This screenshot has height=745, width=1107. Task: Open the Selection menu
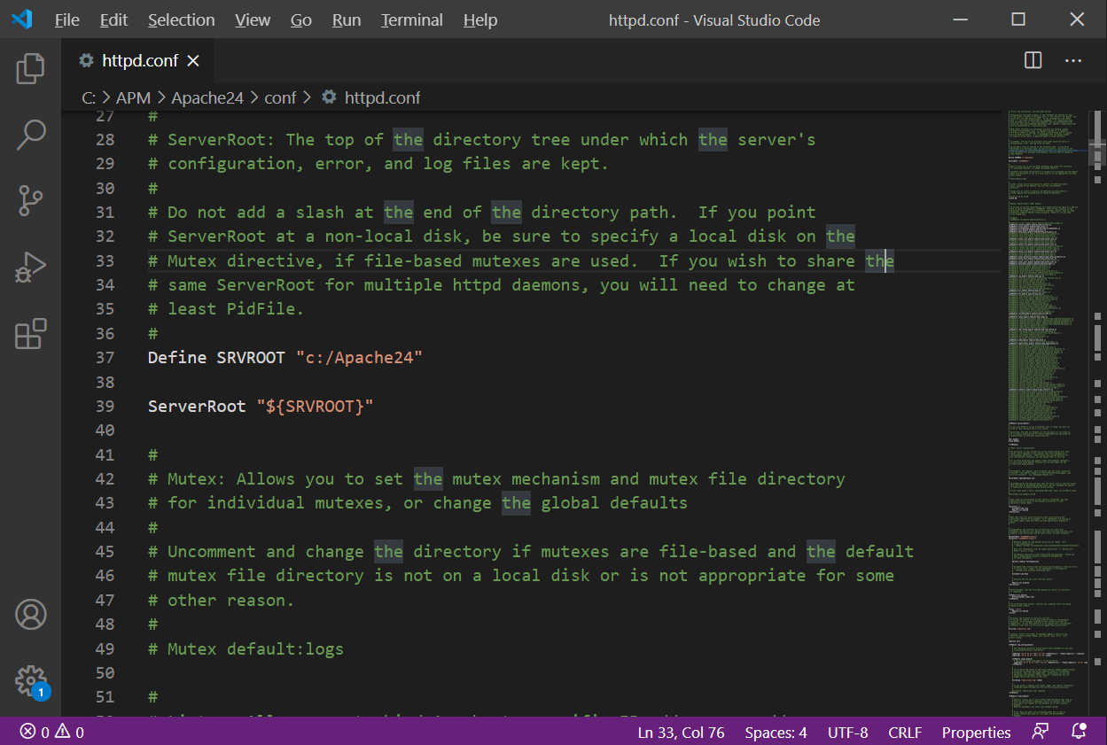click(181, 19)
